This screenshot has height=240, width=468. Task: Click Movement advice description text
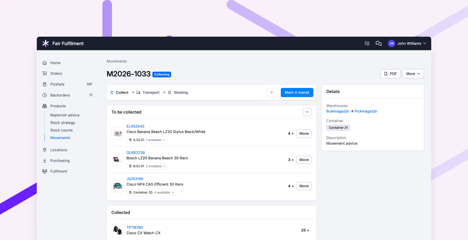(x=342, y=143)
